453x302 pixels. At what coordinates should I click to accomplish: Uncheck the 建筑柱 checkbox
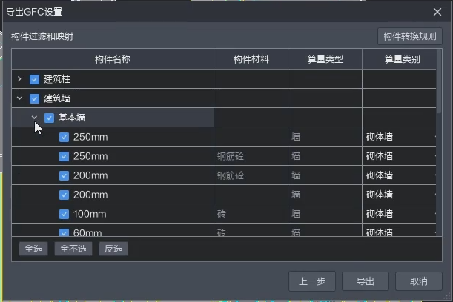tap(34, 79)
